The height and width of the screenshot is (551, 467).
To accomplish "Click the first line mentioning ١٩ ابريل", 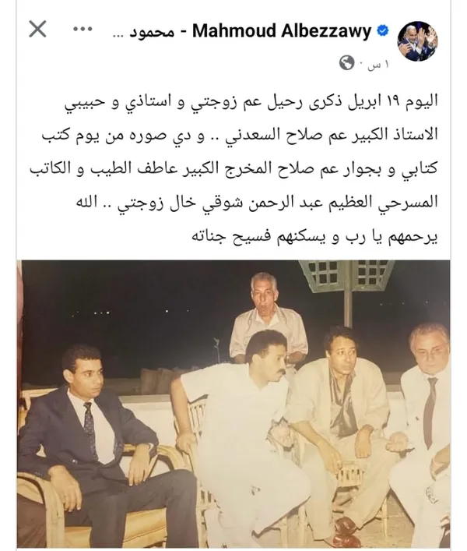I will coord(251,101).
